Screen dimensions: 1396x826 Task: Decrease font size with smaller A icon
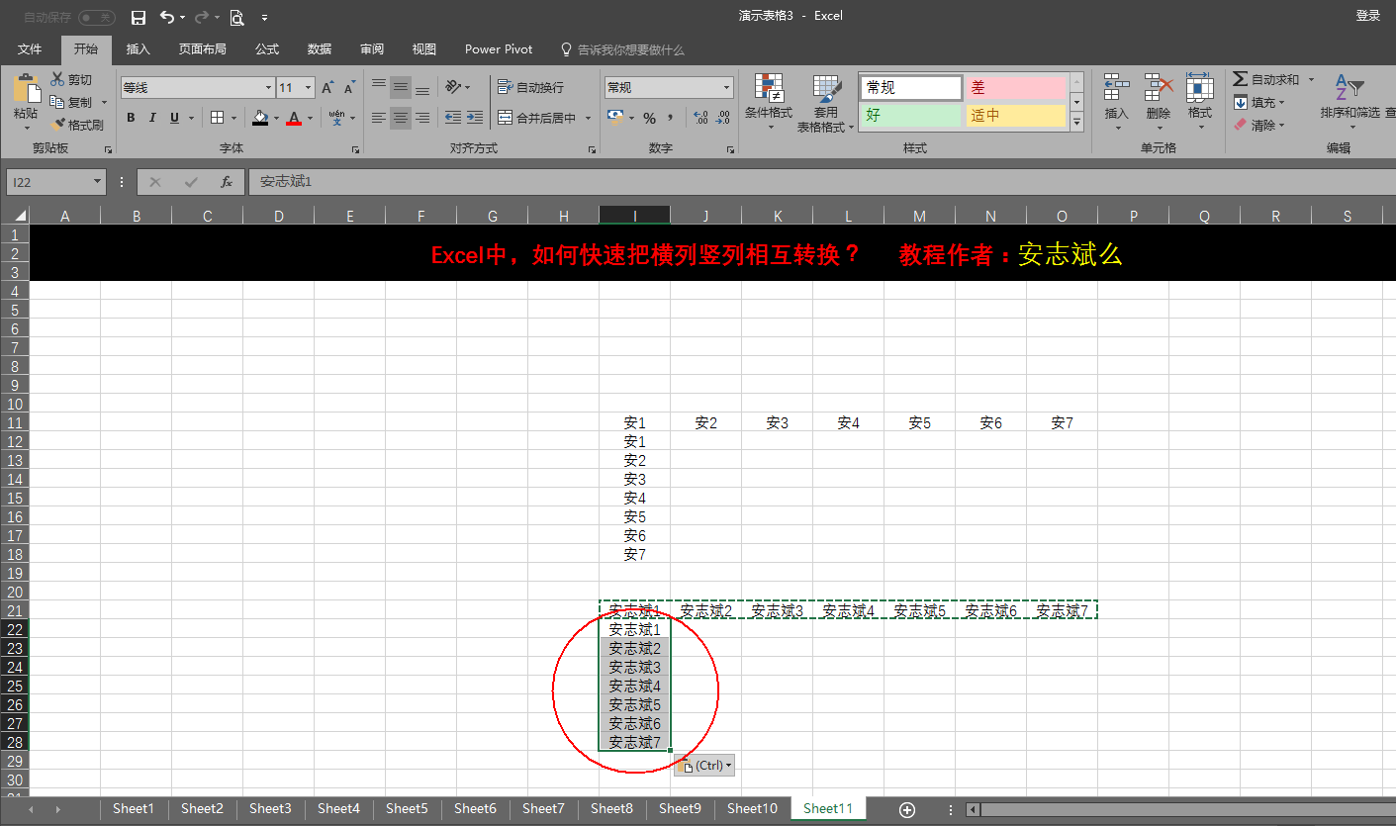click(349, 88)
